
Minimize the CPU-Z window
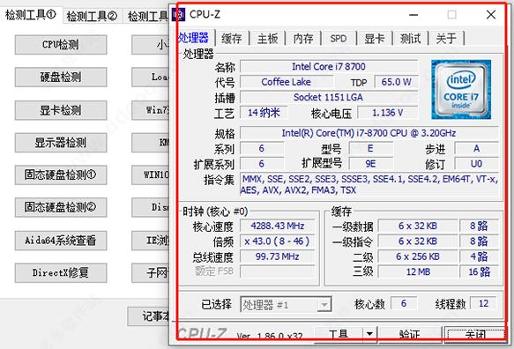coord(413,15)
